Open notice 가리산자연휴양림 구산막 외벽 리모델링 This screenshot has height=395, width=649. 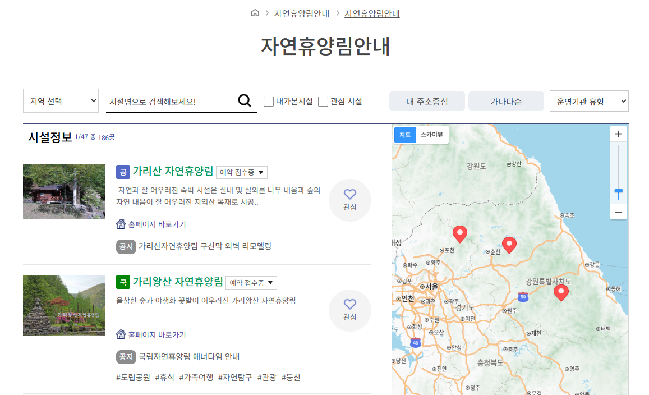(205, 246)
